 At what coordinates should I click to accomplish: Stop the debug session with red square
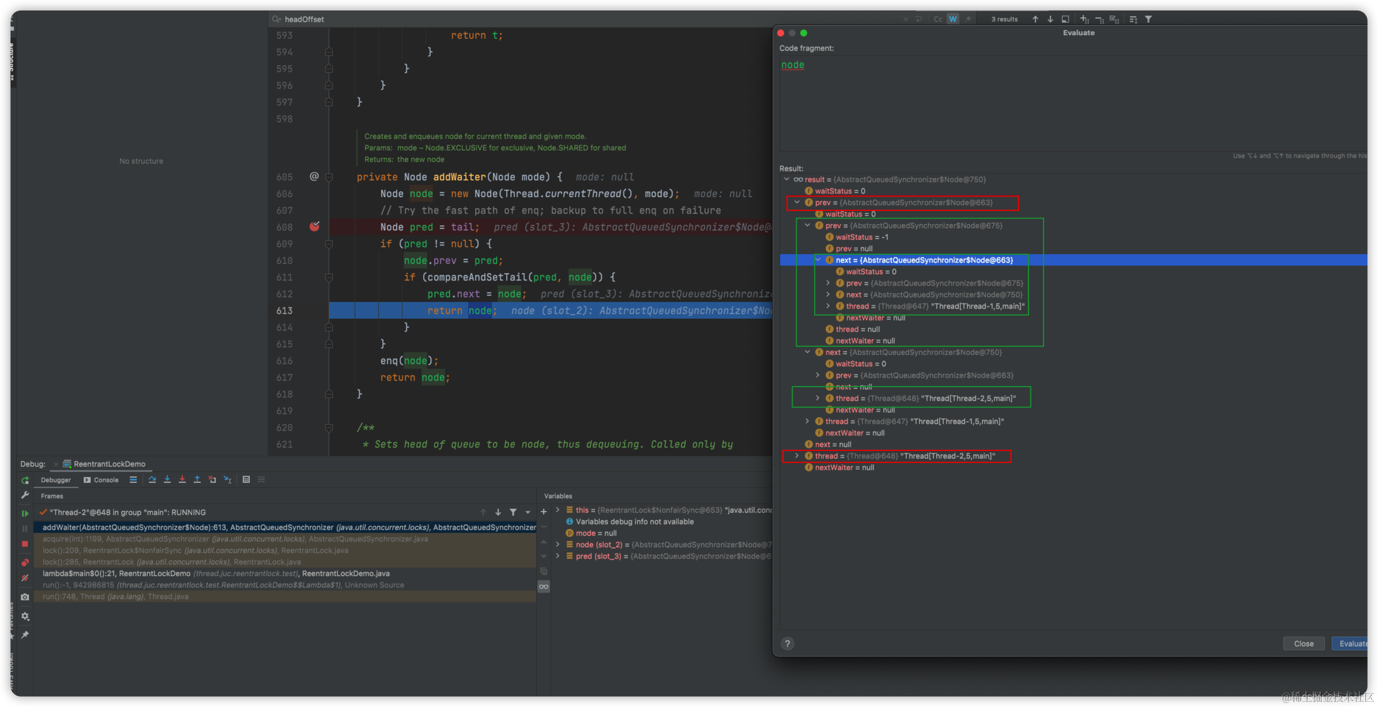(x=25, y=544)
